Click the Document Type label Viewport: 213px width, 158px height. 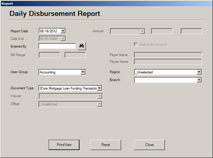[x=22, y=88]
